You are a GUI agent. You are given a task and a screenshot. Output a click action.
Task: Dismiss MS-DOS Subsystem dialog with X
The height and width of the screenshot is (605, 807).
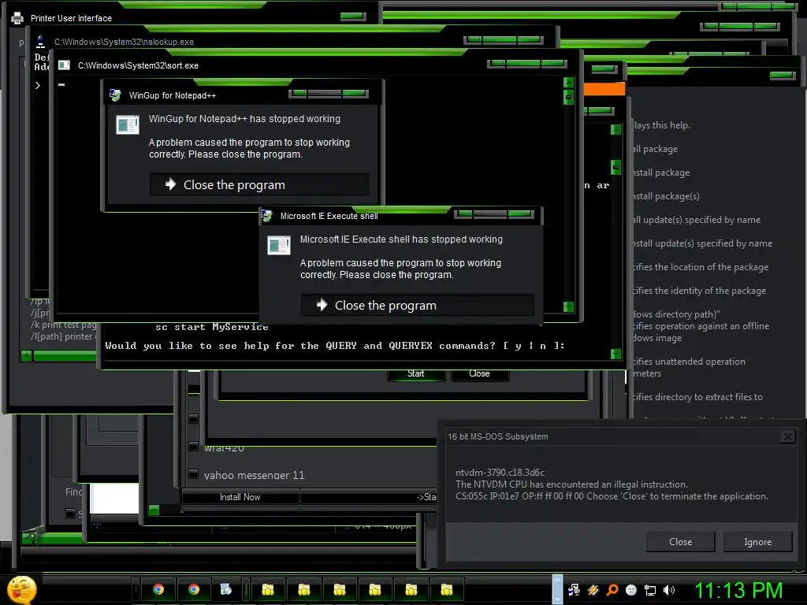pos(787,436)
